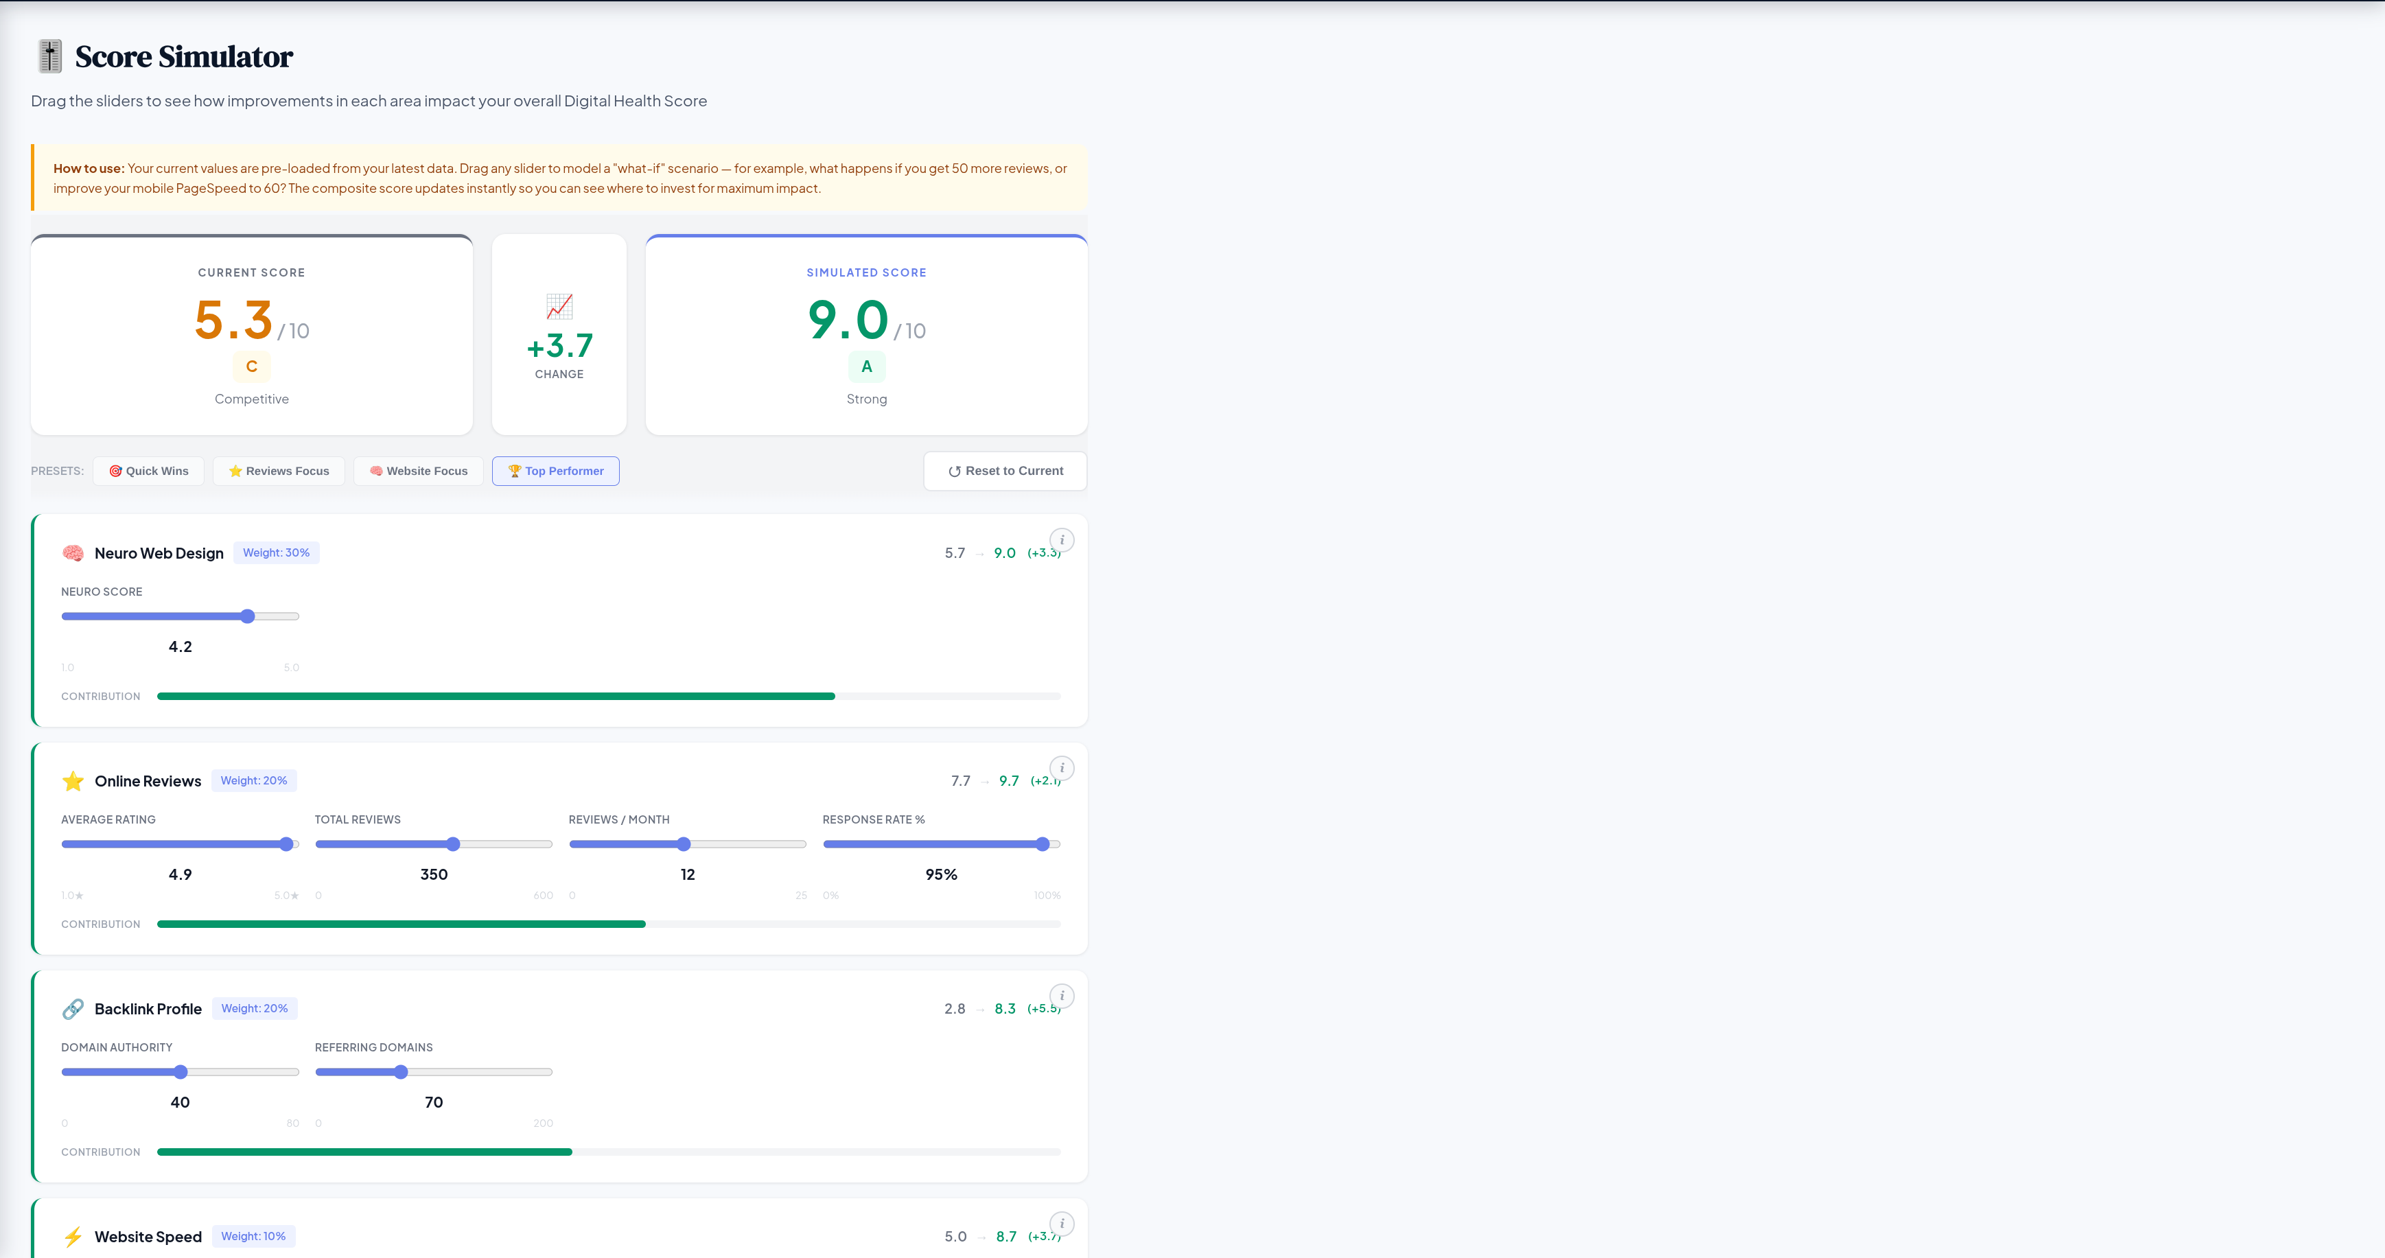Click the 'Strong' label under simulated score
Screen dimensions: 2385x1258
click(867, 399)
